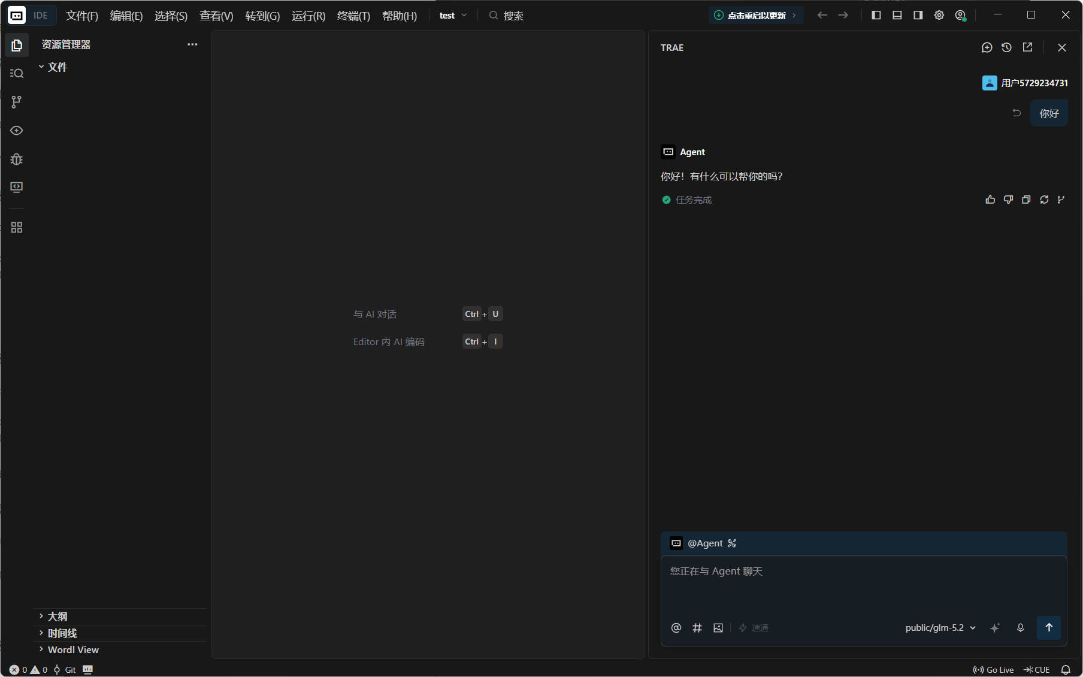The height and width of the screenshot is (677, 1083).
Task: Open the test project dropdown
Action: (x=453, y=16)
